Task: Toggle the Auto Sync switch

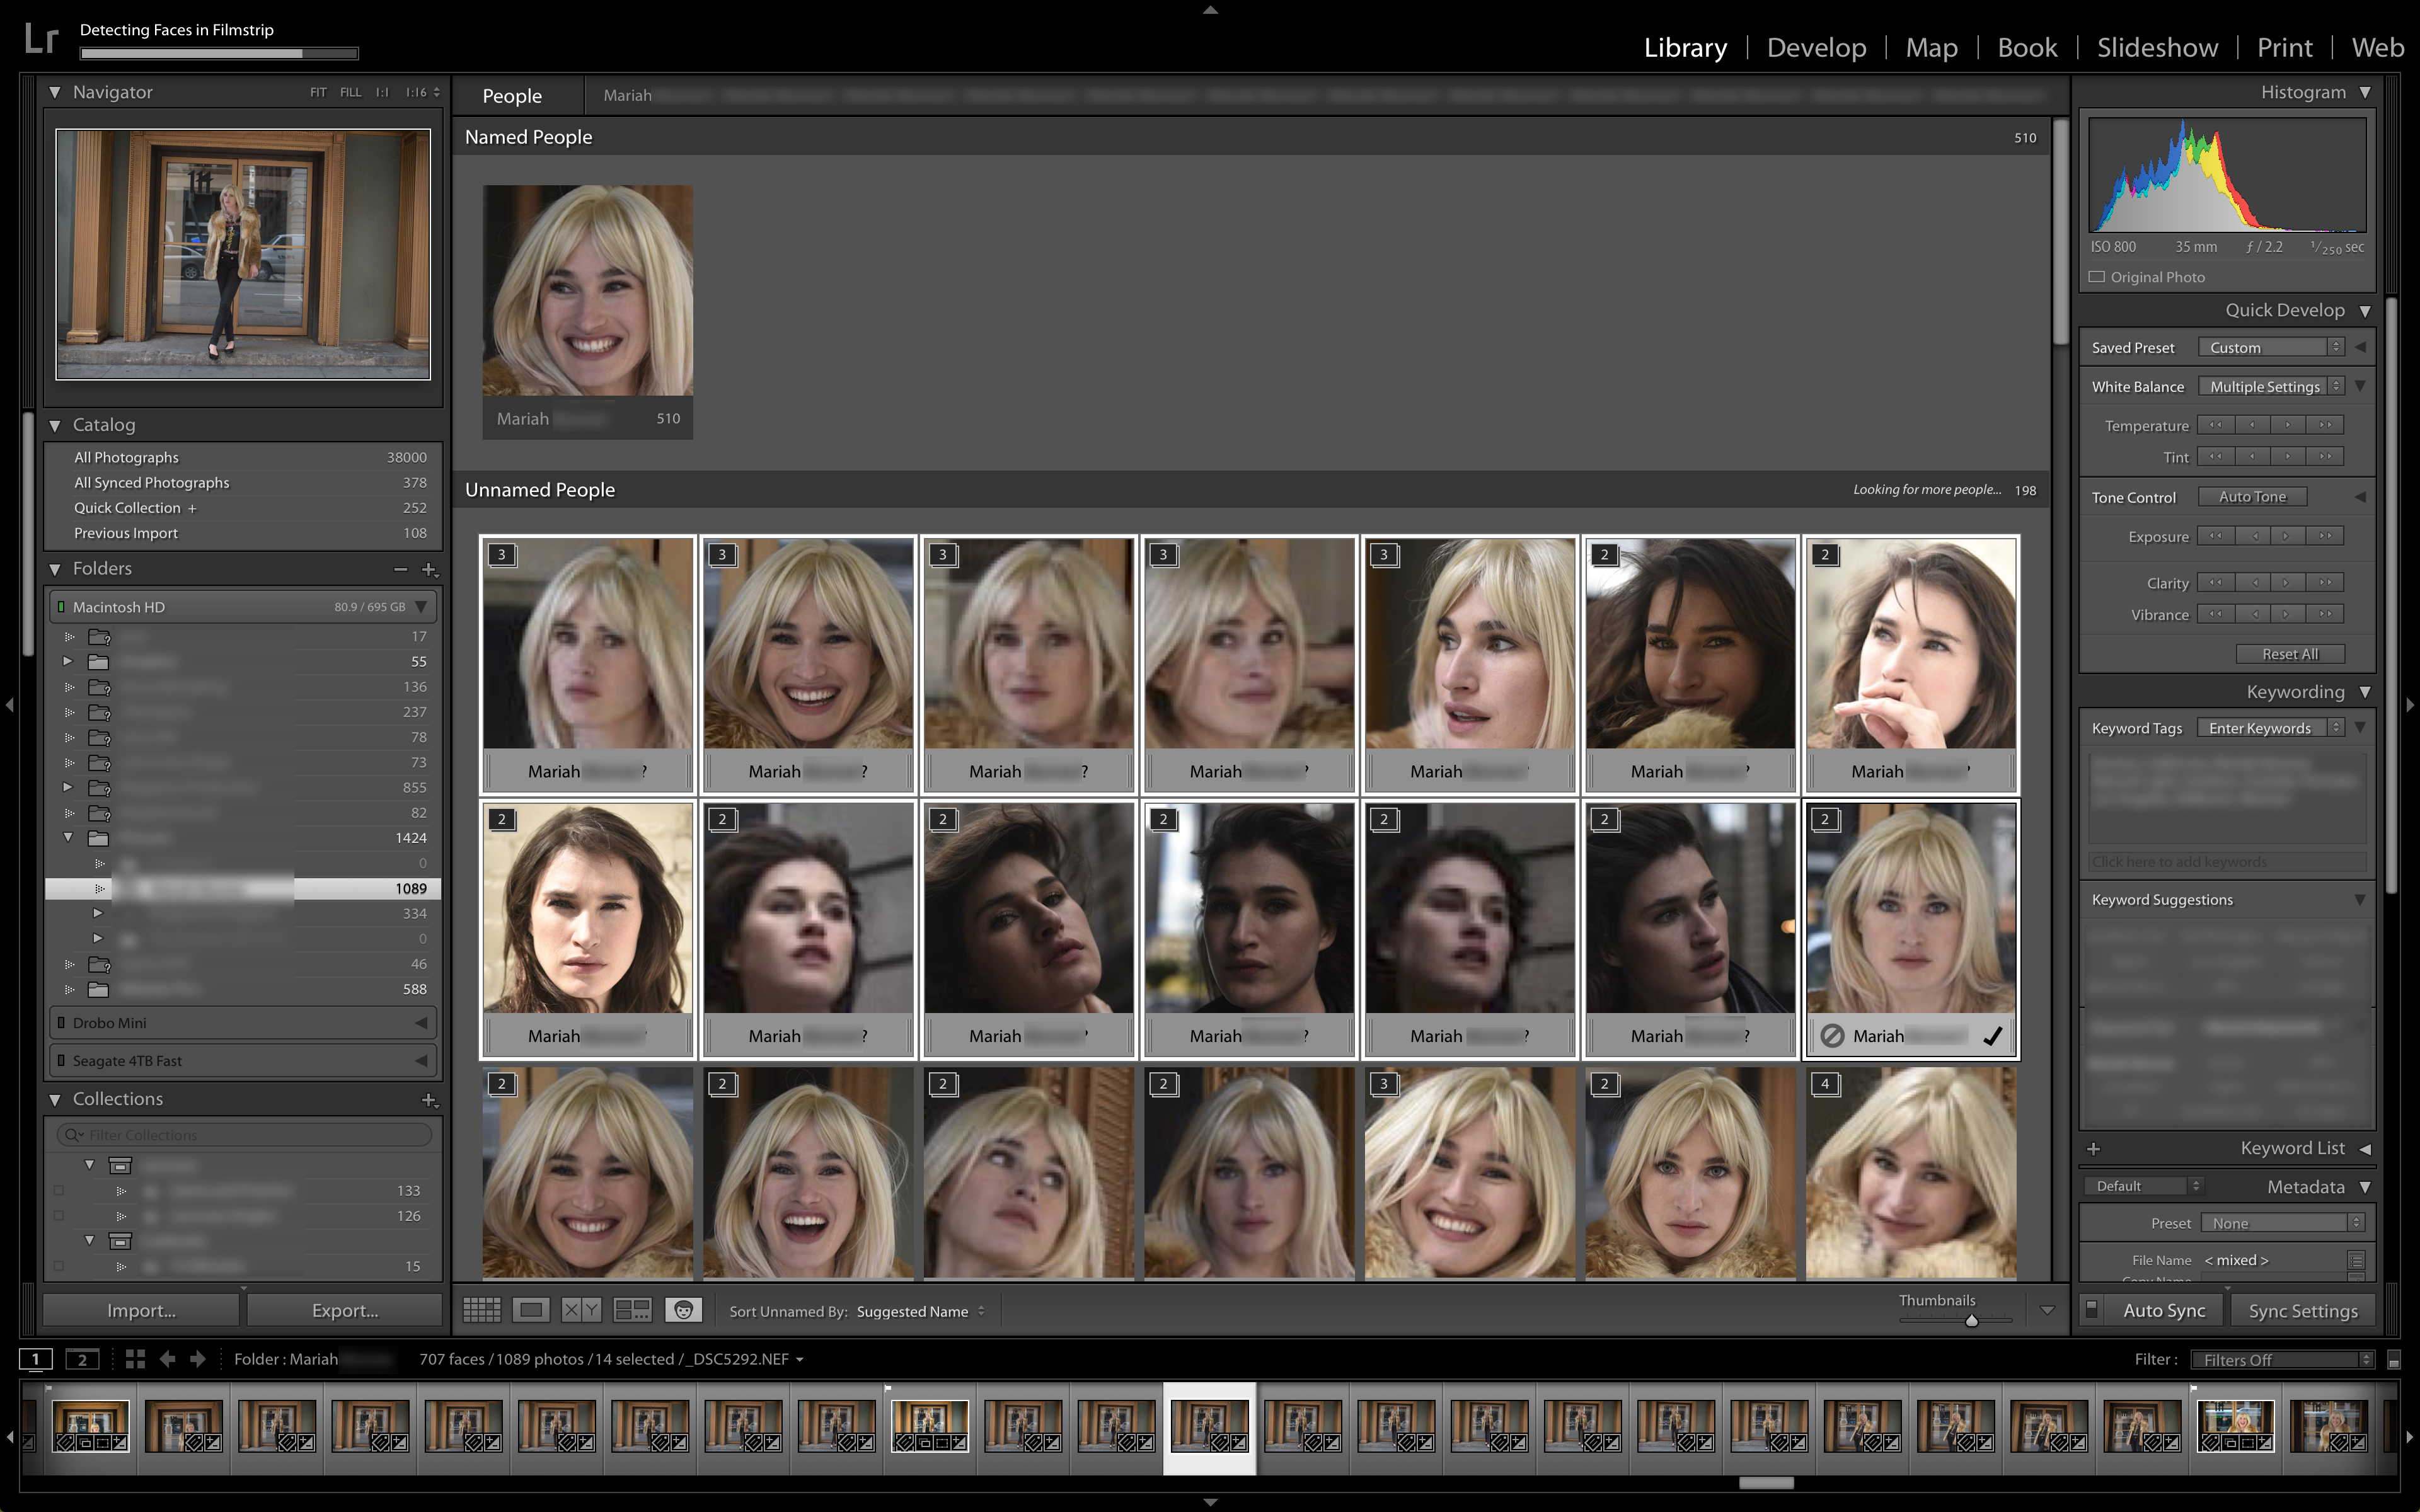Action: pos(2091,1310)
